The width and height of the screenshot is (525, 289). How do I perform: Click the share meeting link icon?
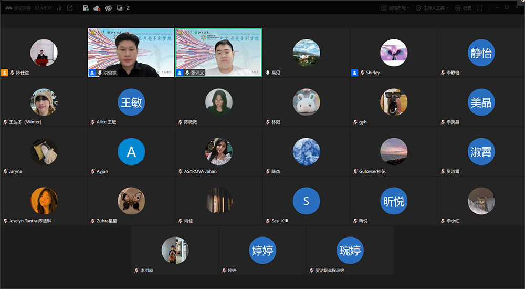70,8
